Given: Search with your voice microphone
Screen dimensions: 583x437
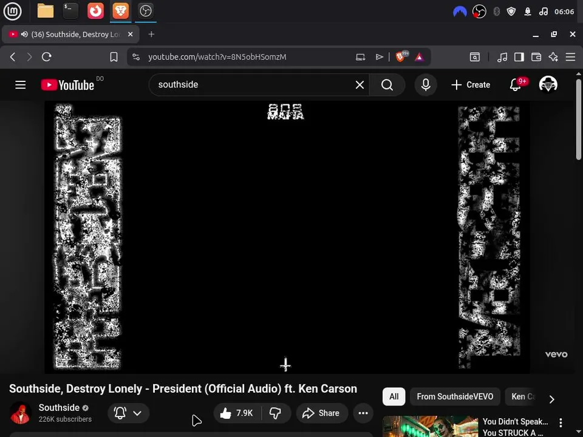Looking at the screenshot, I should coord(426,85).
